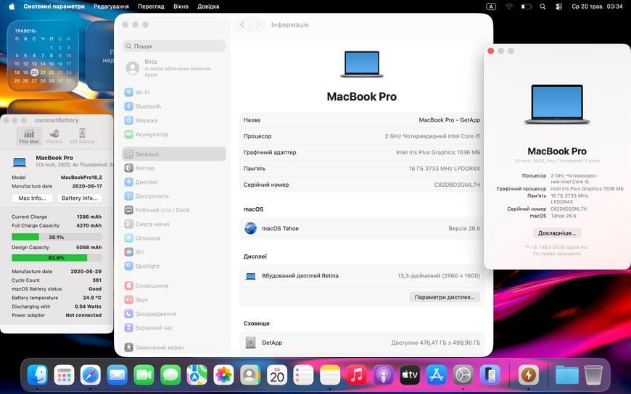This screenshot has width=631, height=394.
Task: Open Contacts from the Dock
Action: tap(250, 375)
